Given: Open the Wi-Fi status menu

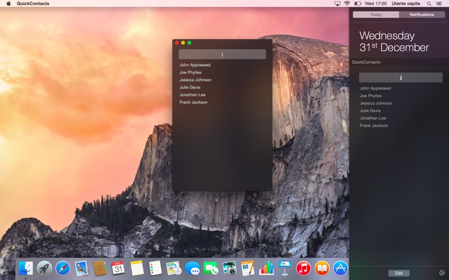Looking at the screenshot, I should pyautogui.click(x=347, y=3).
